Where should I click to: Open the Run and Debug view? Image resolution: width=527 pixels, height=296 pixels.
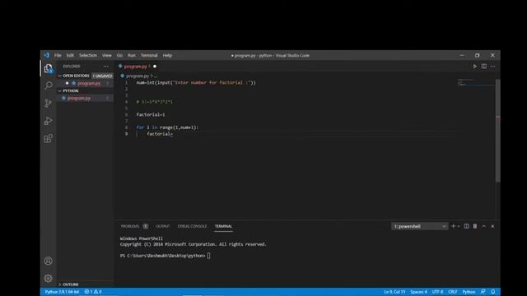(48, 121)
